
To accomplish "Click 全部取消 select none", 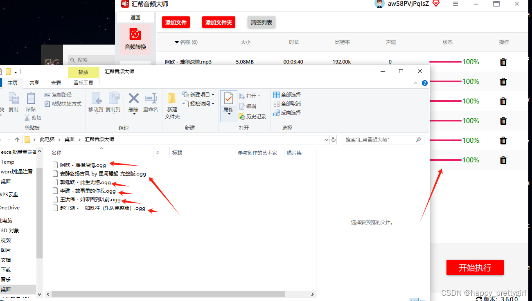I will pos(287,104).
